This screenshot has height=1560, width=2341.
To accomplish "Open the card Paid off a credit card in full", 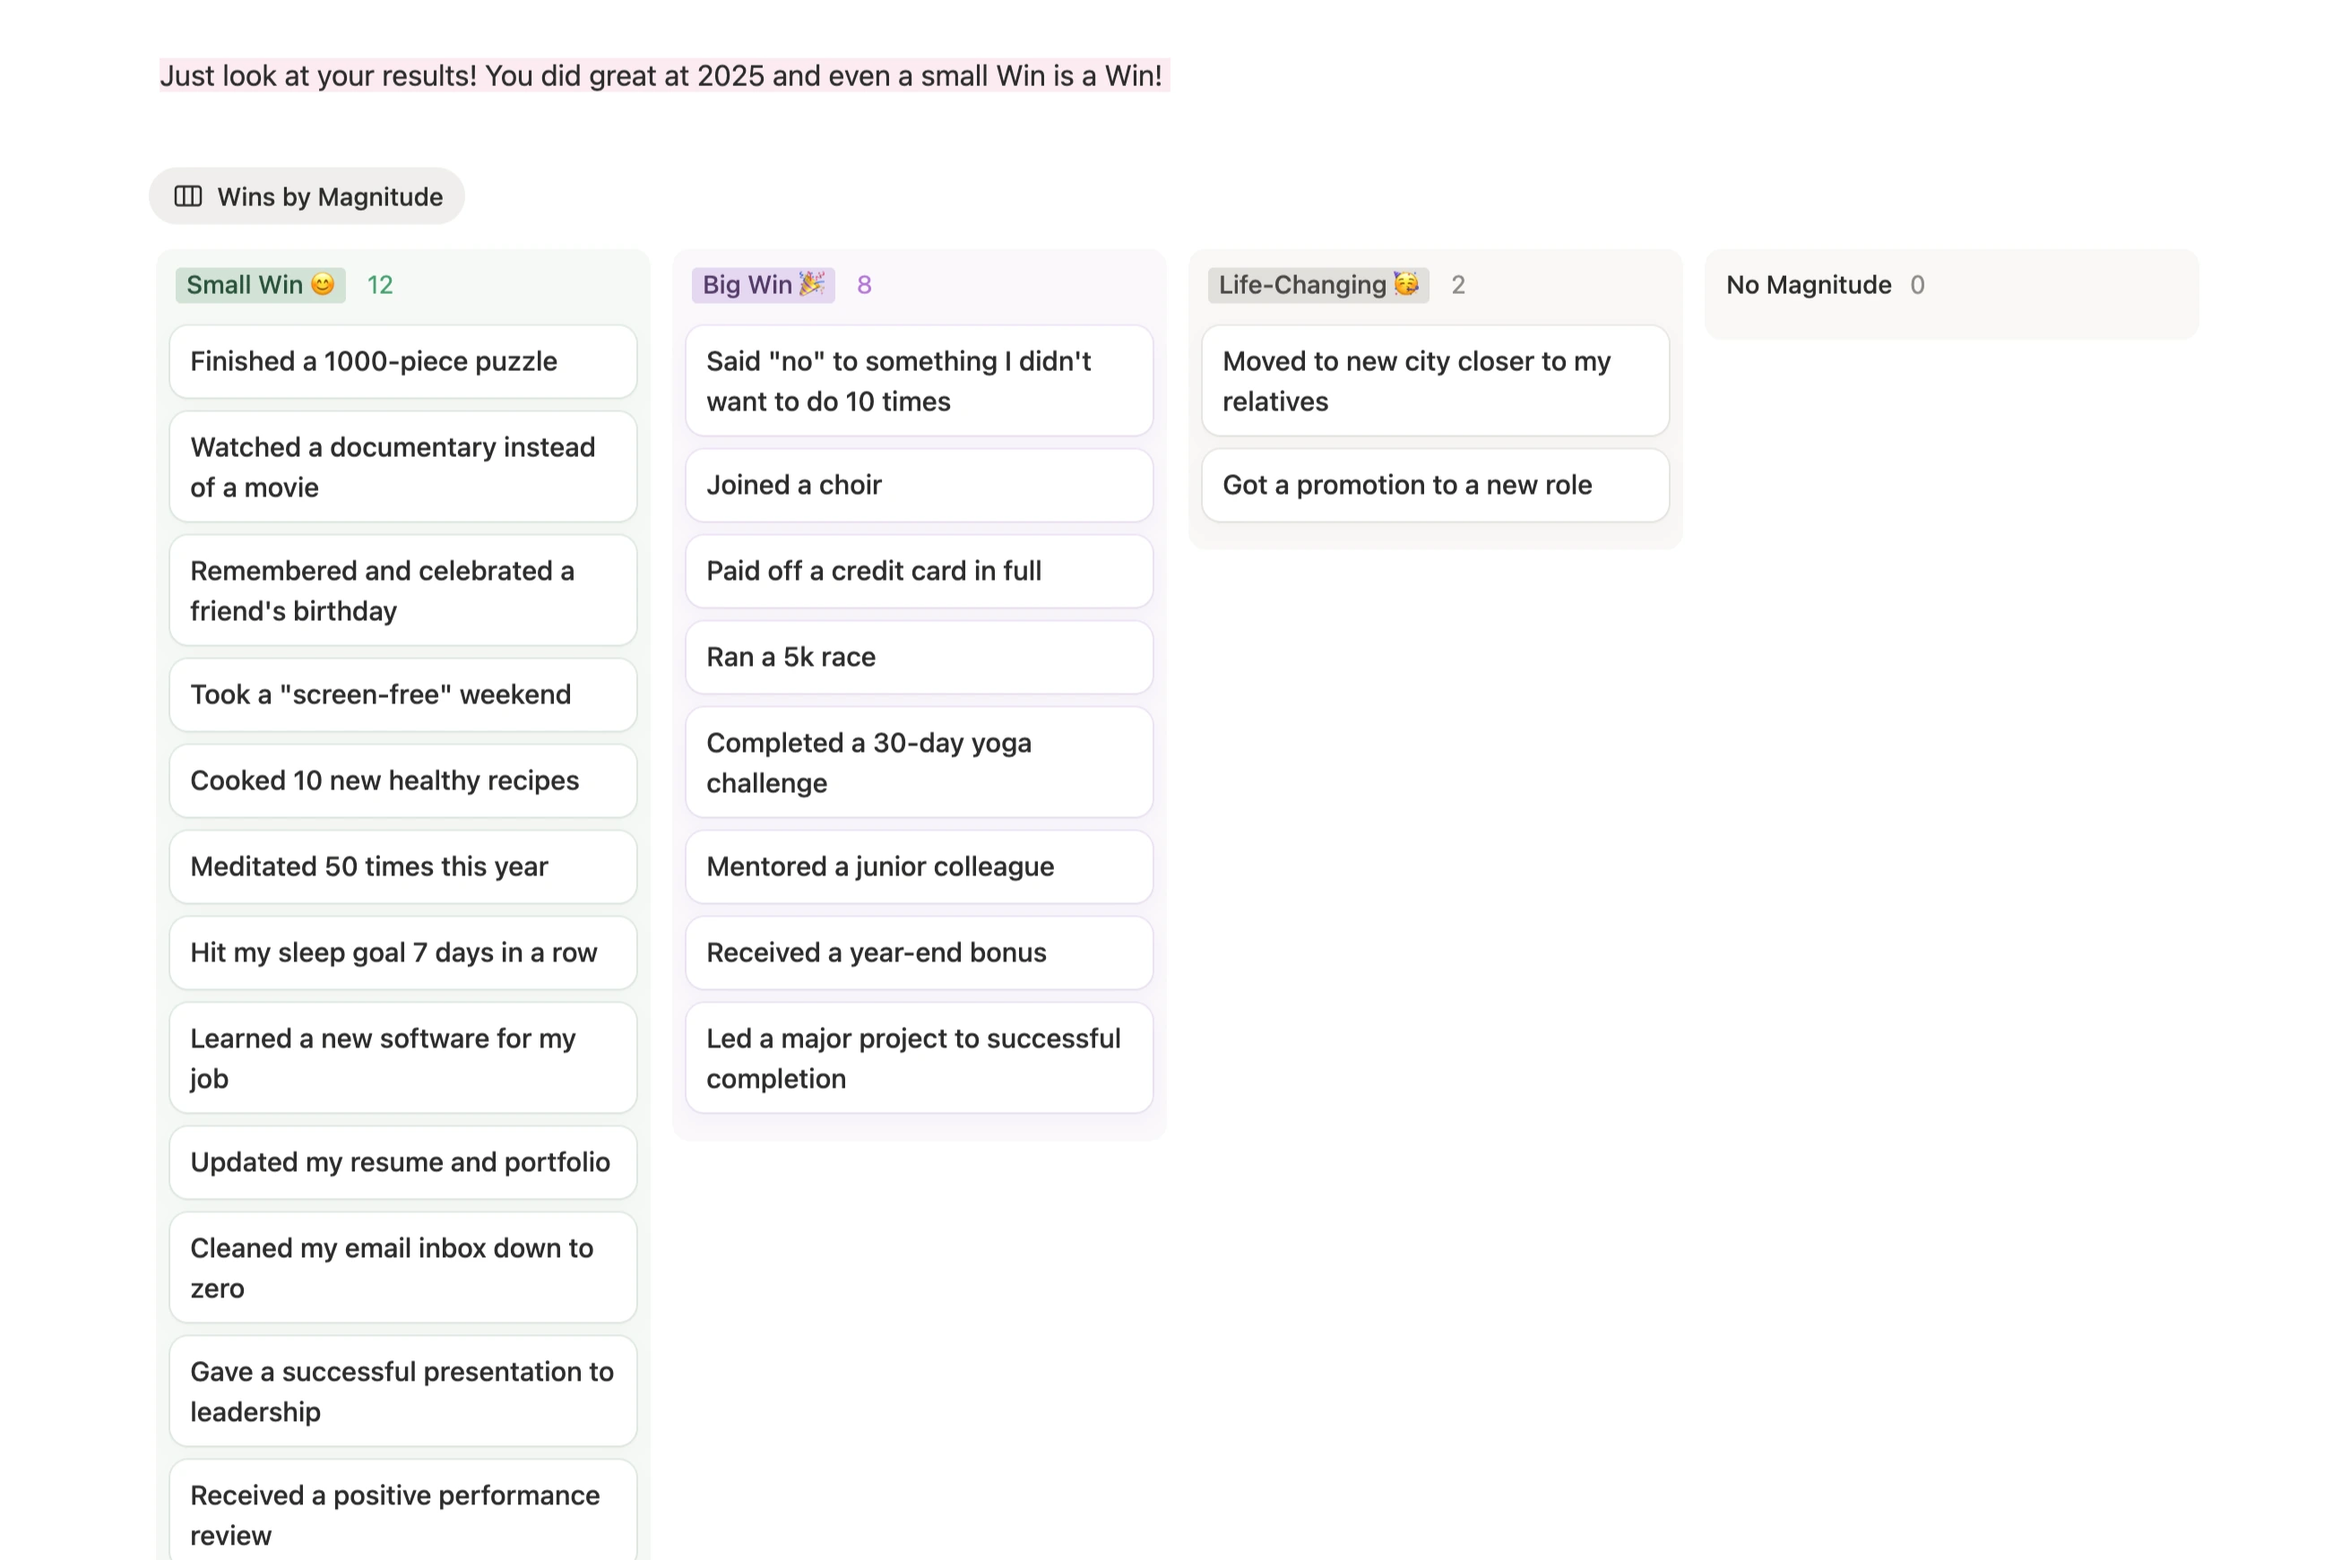I will click(917, 571).
